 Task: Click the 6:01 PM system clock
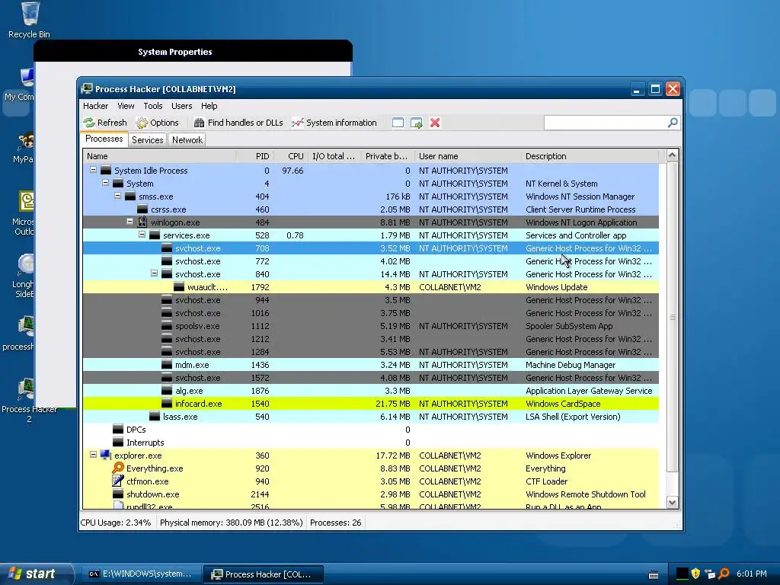coord(752,574)
